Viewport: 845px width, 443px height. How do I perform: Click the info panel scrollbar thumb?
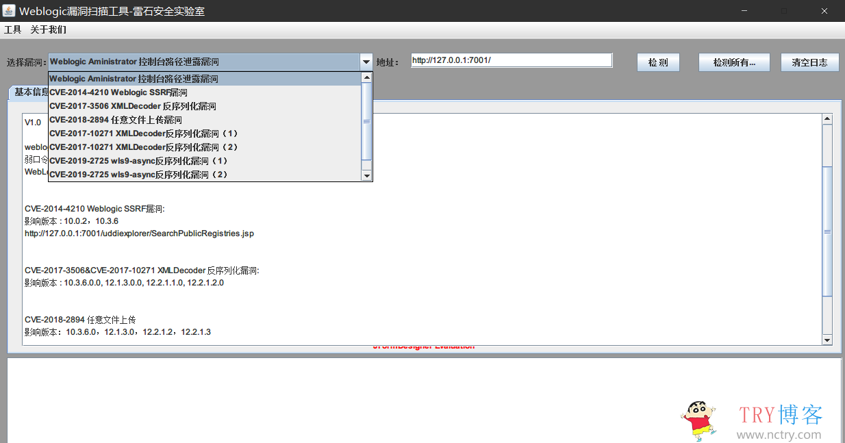[827, 231]
